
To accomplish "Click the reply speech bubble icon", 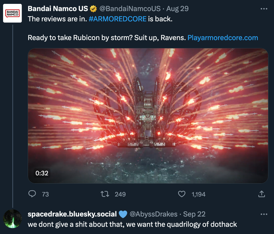I will [32, 194].
